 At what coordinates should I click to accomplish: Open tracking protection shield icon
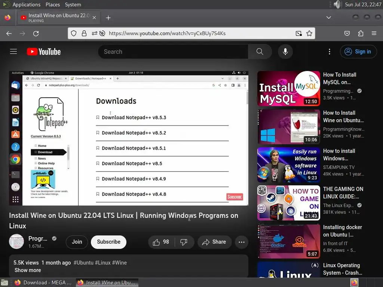(x=74, y=33)
